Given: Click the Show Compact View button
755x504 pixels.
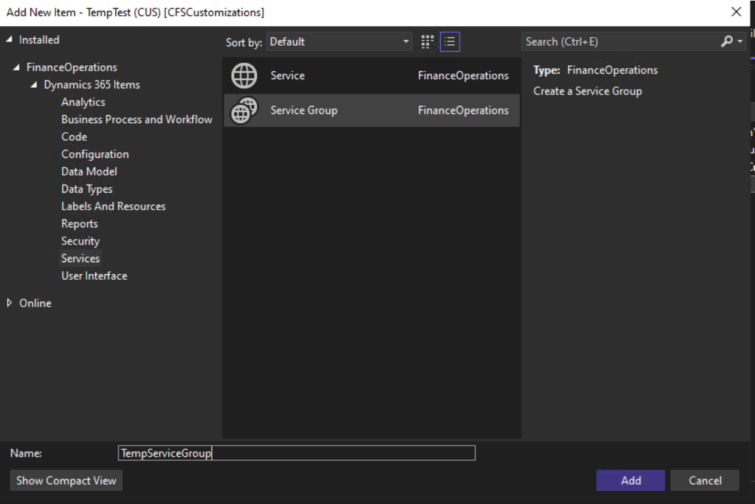Looking at the screenshot, I should [66, 480].
